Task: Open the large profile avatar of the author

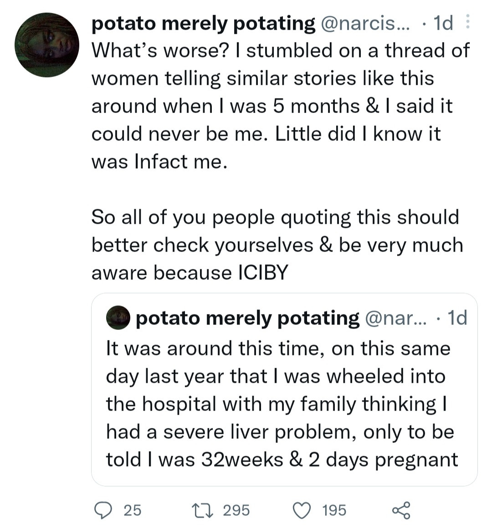Action: [x=46, y=45]
